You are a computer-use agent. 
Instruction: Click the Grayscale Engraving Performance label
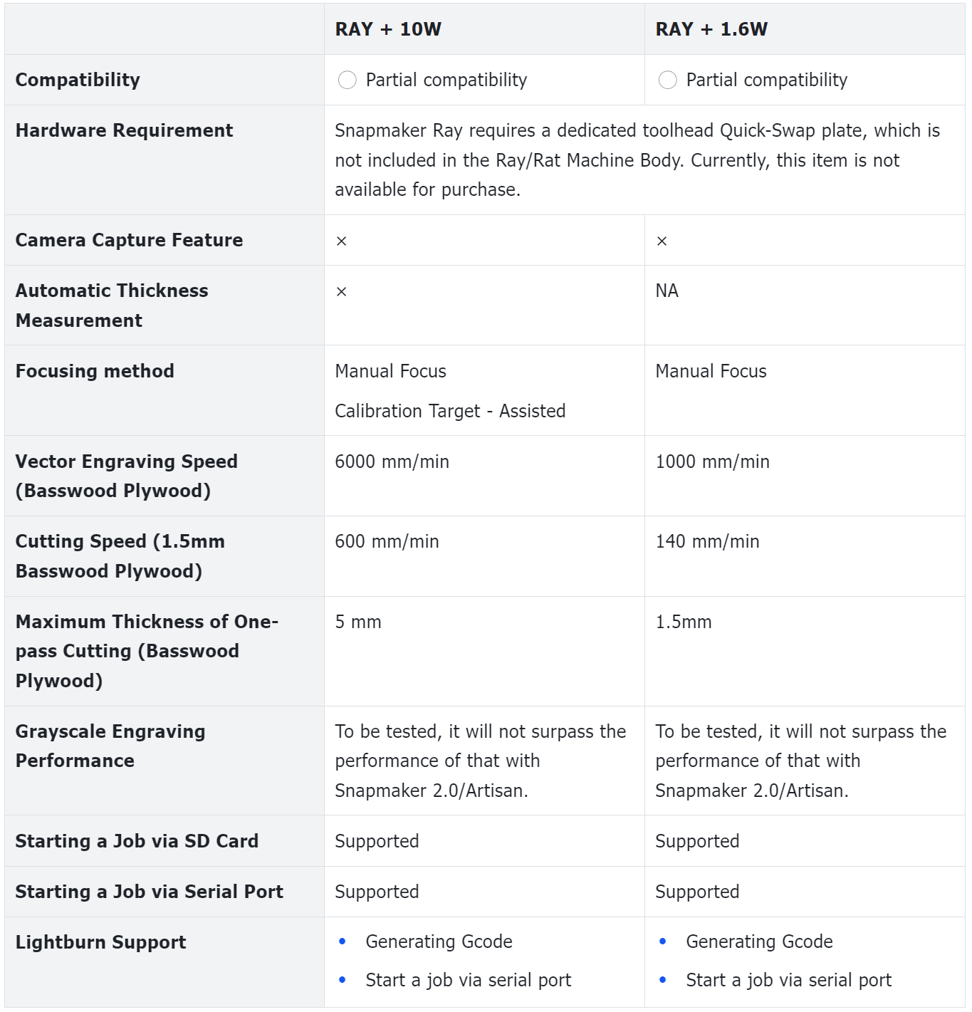[110, 746]
